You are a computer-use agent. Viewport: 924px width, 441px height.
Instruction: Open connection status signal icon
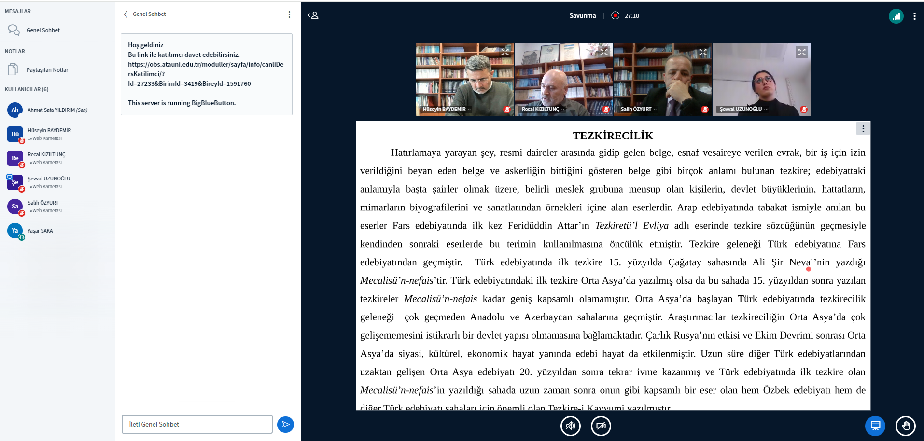click(896, 16)
